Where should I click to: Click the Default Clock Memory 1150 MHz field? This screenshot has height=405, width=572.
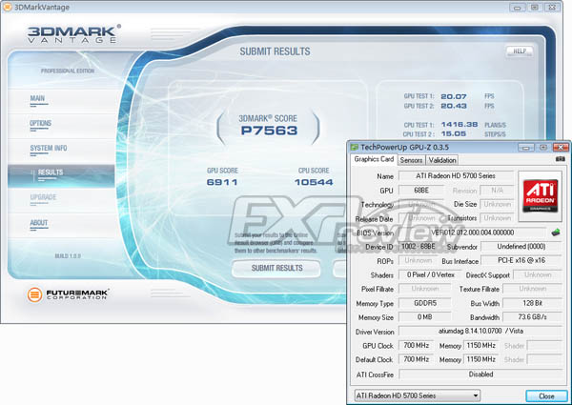tap(480, 359)
